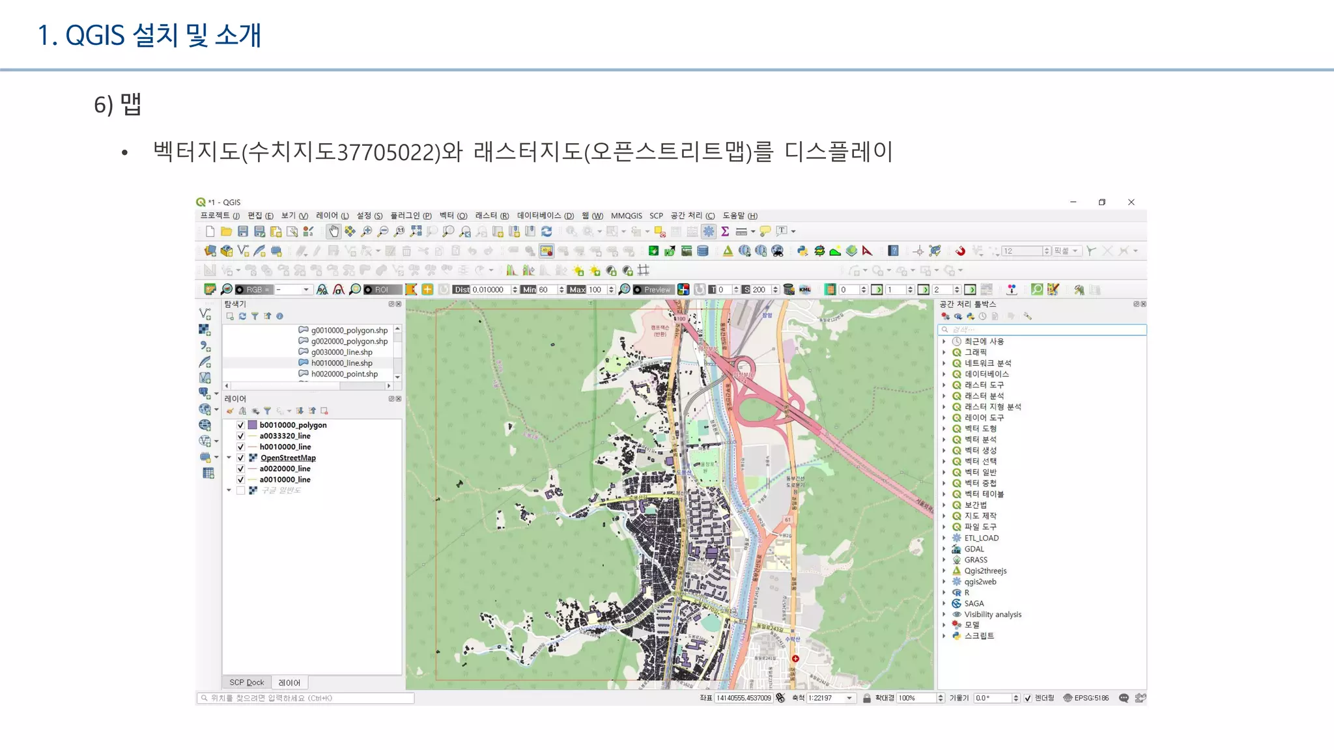Screen dimensions: 1334x750
Task: Open the Statistical Summary sigma icon
Action: point(725,231)
